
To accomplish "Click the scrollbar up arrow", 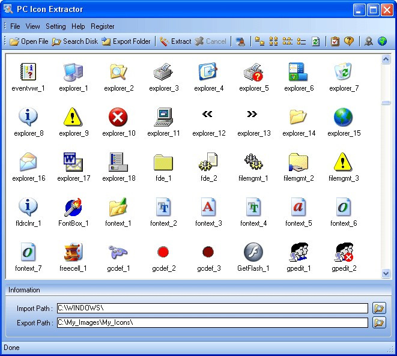I will (x=386, y=59).
